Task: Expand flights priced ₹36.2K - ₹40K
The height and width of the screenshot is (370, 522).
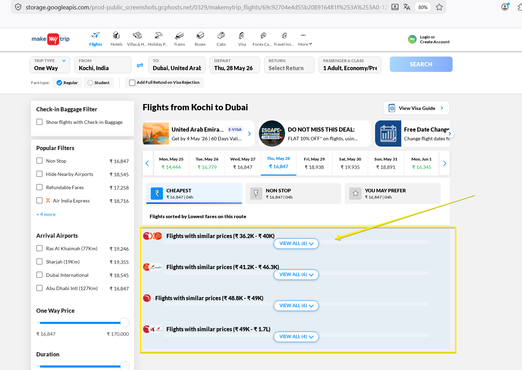Action: 296,244
